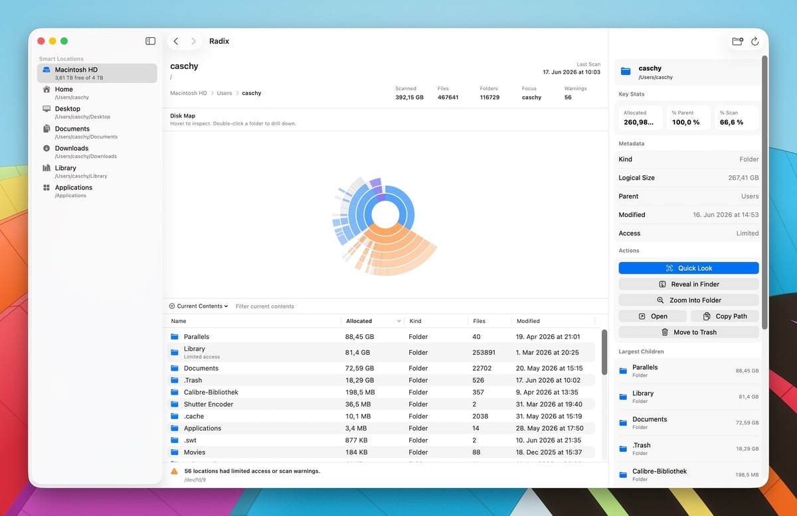Click the .Trash folder icon in table
This screenshot has height=516, width=797.
(175, 380)
